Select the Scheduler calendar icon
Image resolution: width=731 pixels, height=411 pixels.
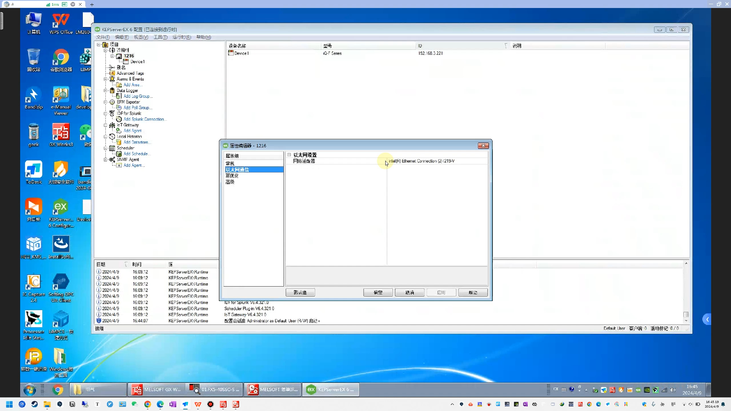pyautogui.click(x=112, y=148)
